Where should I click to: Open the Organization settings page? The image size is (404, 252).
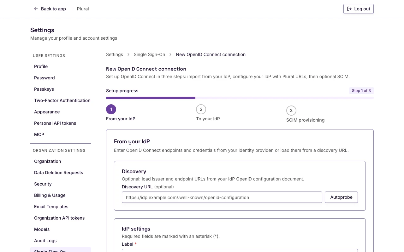click(61, 161)
